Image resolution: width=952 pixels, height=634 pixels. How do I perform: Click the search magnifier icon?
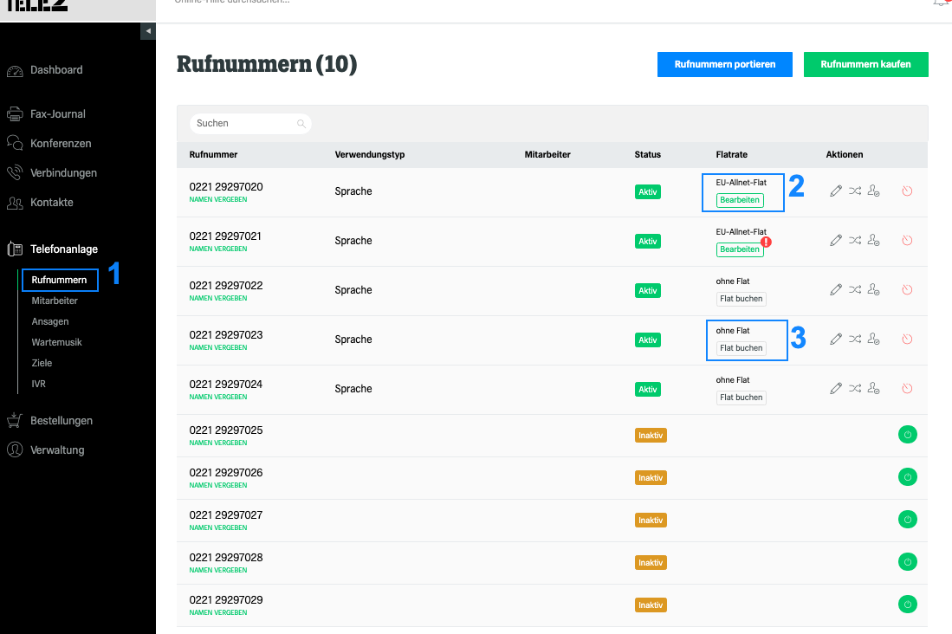pos(301,124)
